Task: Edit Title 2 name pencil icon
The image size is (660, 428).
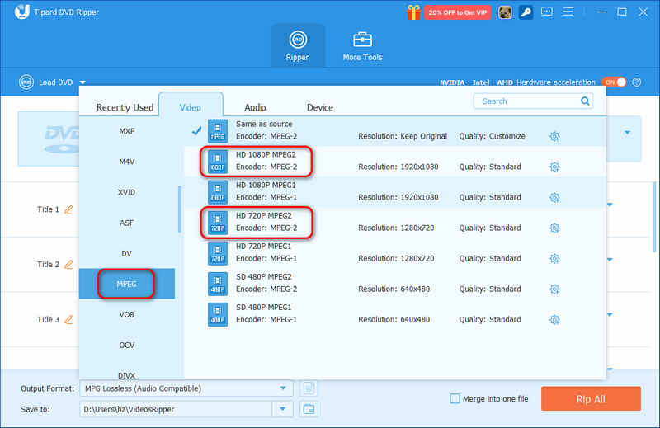Action: point(68,264)
